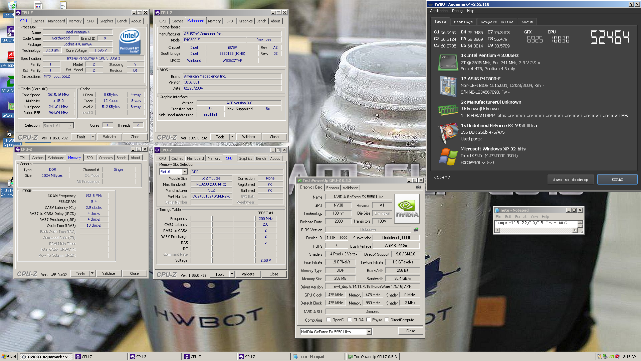641x361 pixels.
Task: Click the NVIDIA logo in GPU-Z
Action: tap(407, 209)
